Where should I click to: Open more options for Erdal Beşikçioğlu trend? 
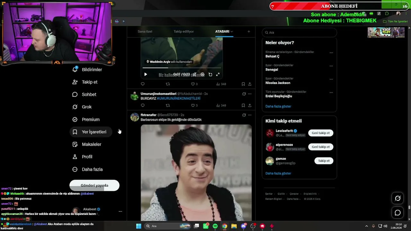[x=331, y=93]
